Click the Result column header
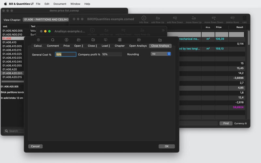261x163 pixels. click(239, 27)
